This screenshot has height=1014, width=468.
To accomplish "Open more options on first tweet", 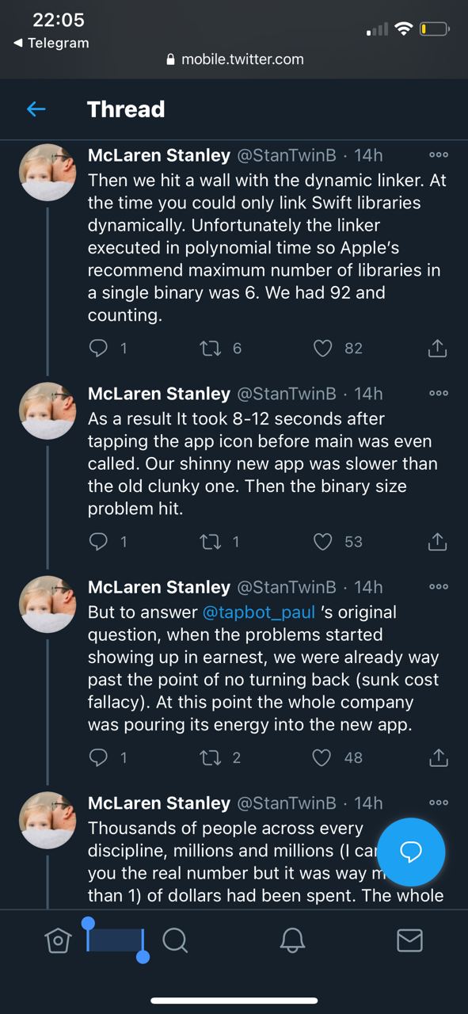I will pyautogui.click(x=438, y=155).
